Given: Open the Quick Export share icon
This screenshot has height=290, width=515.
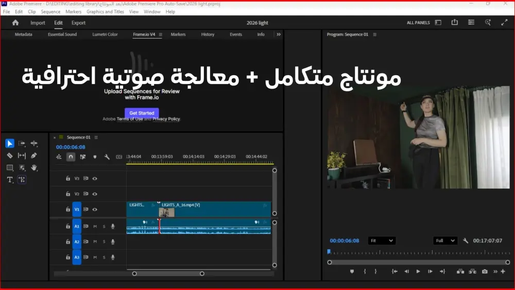Looking at the screenshot, I should [455, 22].
